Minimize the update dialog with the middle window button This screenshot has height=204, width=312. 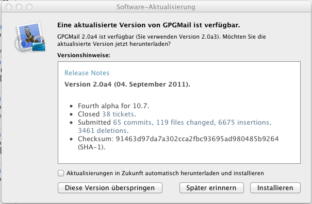tap(19, 7)
